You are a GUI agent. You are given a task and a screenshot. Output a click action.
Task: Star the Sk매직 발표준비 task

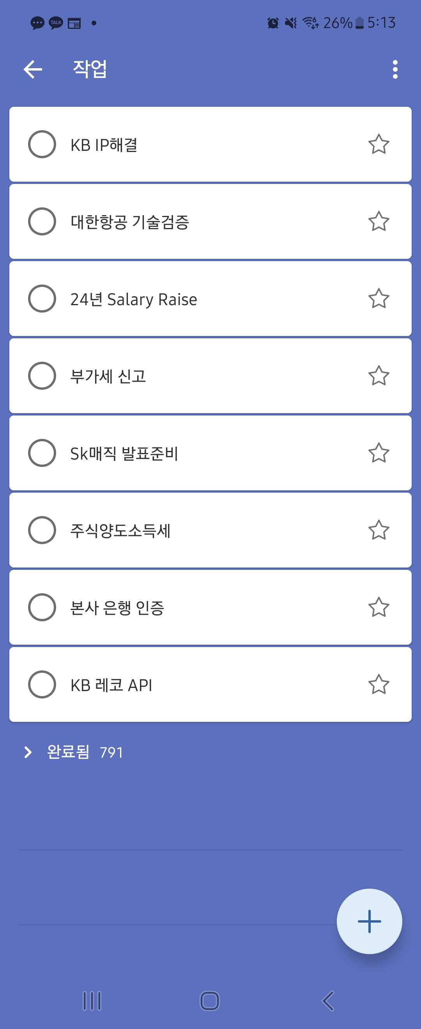pyautogui.click(x=378, y=453)
